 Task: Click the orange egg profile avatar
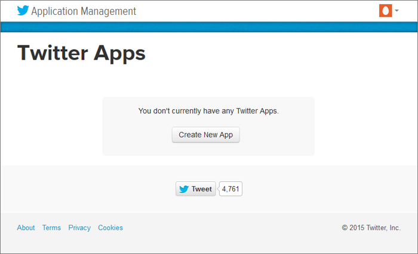pyautogui.click(x=386, y=11)
